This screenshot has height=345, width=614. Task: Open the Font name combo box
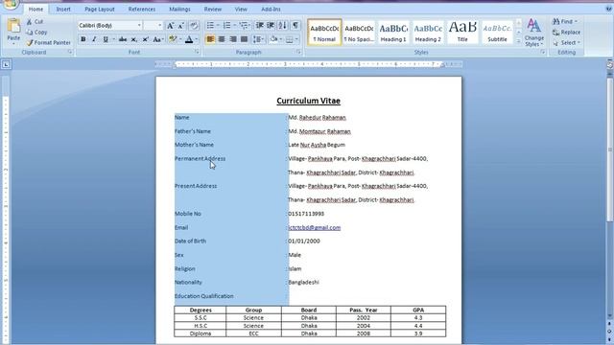point(109,26)
